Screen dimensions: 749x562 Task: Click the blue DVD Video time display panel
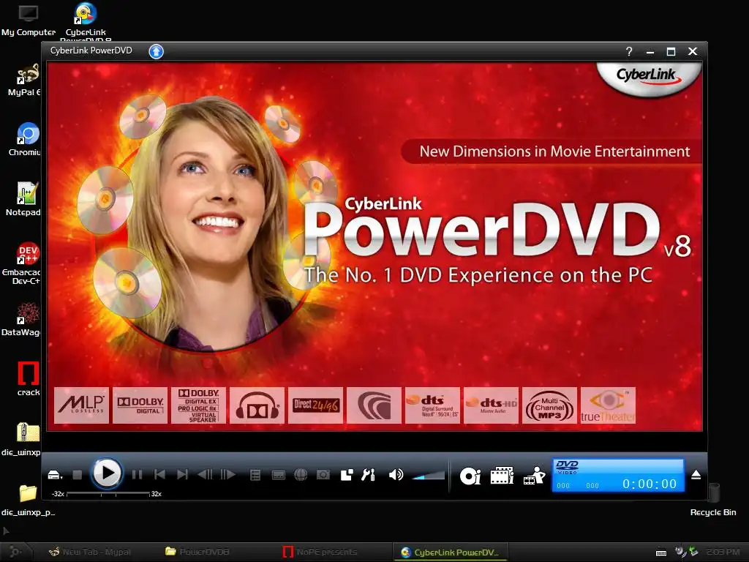point(618,475)
